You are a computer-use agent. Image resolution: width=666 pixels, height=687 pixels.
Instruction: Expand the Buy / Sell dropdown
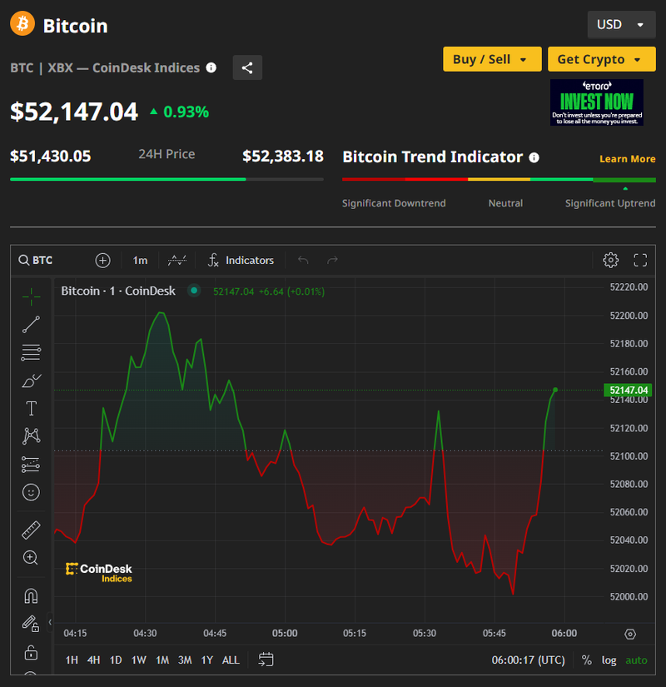(491, 59)
